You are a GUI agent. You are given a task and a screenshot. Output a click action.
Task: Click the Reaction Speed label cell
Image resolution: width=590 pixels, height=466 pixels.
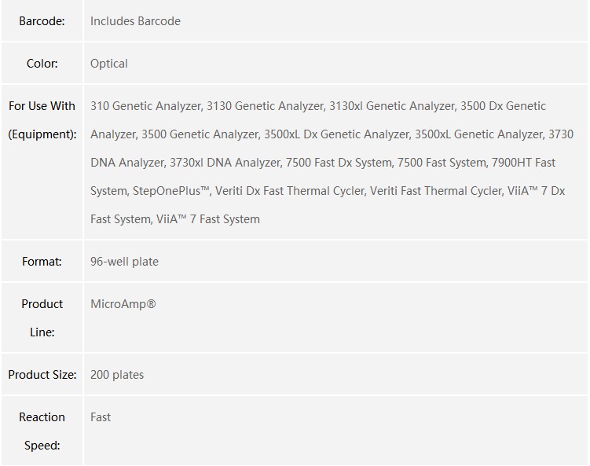point(42,431)
